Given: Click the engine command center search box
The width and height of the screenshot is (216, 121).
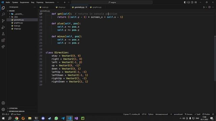Looking at the screenshot, I should pyautogui.click(x=112, y=2).
